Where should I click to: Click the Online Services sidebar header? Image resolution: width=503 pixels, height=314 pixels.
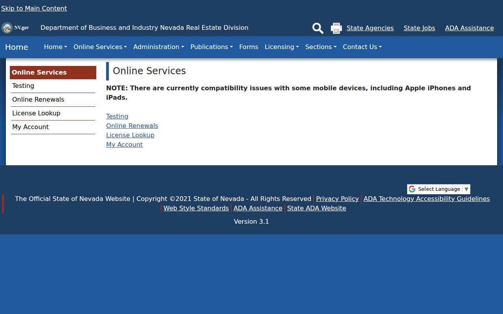[x=53, y=73]
